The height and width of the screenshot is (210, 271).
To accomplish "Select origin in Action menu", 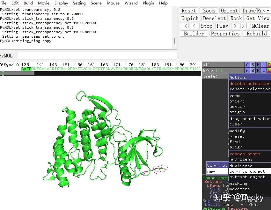I will (x=250, y=112).
